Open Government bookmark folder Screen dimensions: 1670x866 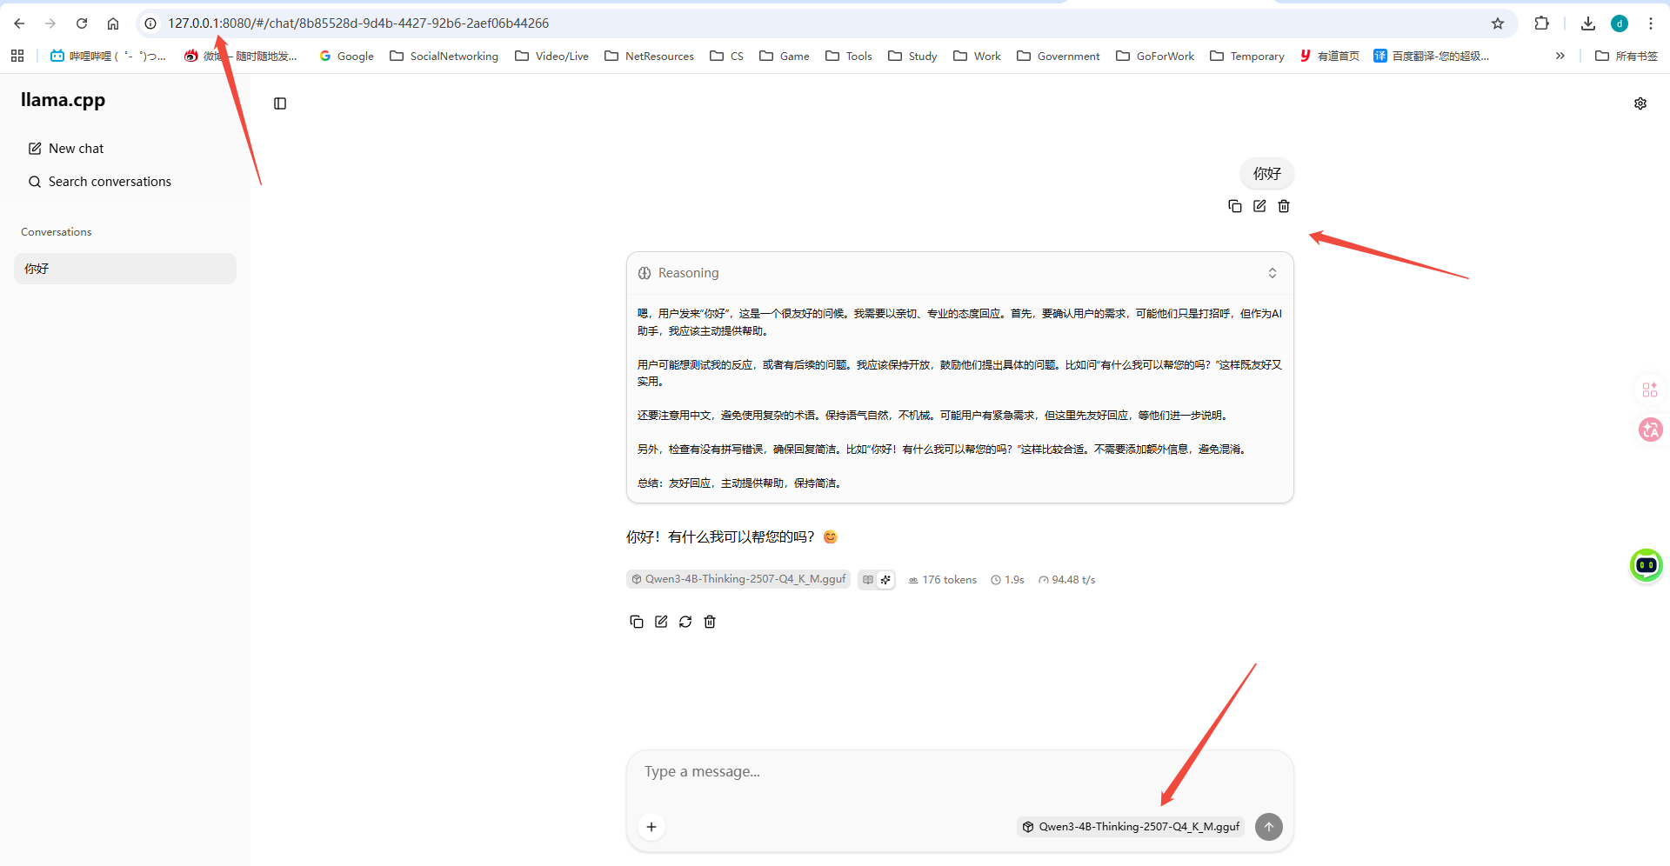click(x=1059, y=56)
